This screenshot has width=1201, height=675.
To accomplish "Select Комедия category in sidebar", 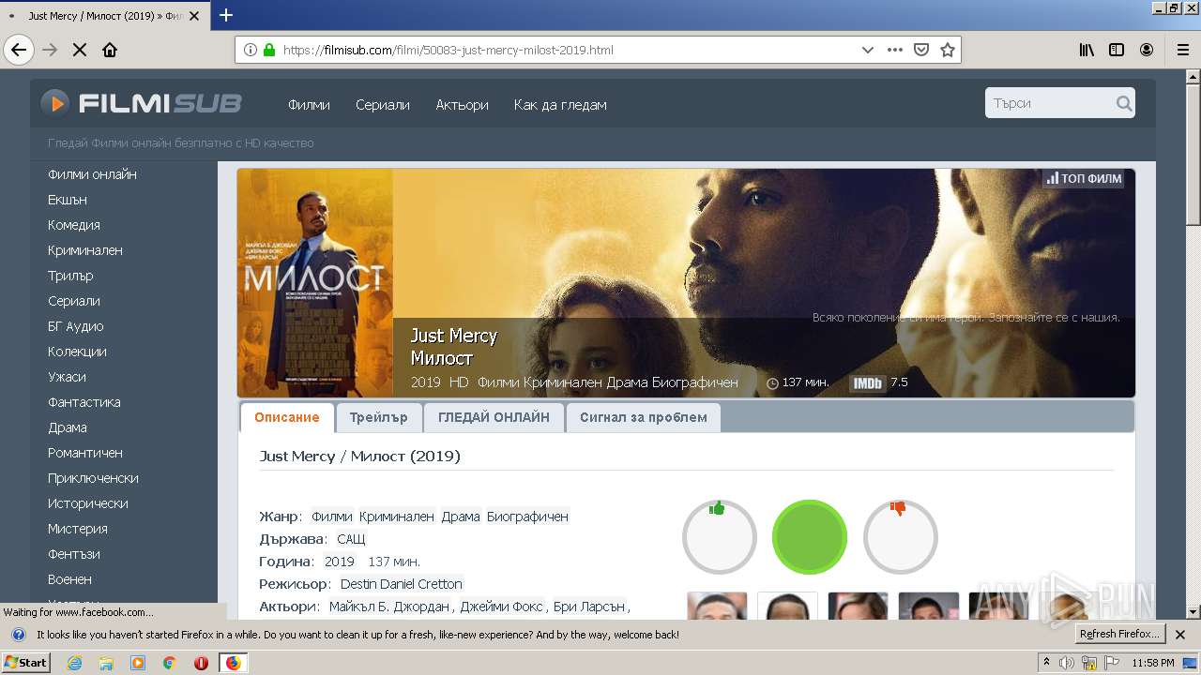I will click(x=74, y=225).
